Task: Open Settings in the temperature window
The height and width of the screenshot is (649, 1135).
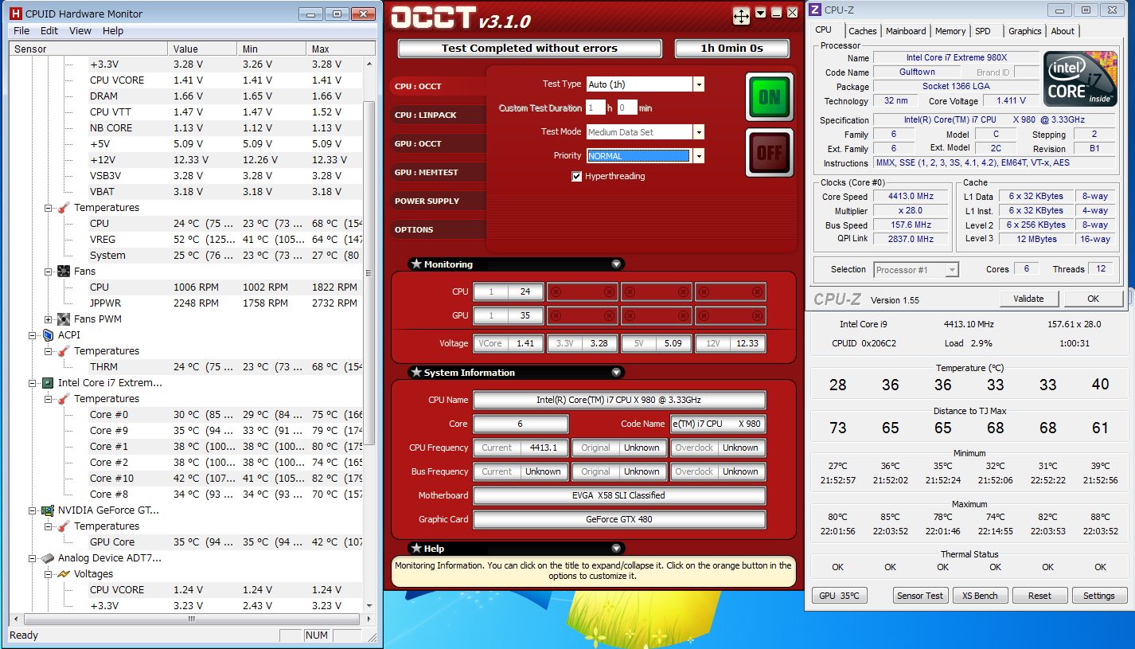Action: (1098, 596)
